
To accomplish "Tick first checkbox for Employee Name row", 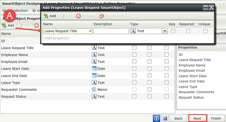I will (134, 55).
